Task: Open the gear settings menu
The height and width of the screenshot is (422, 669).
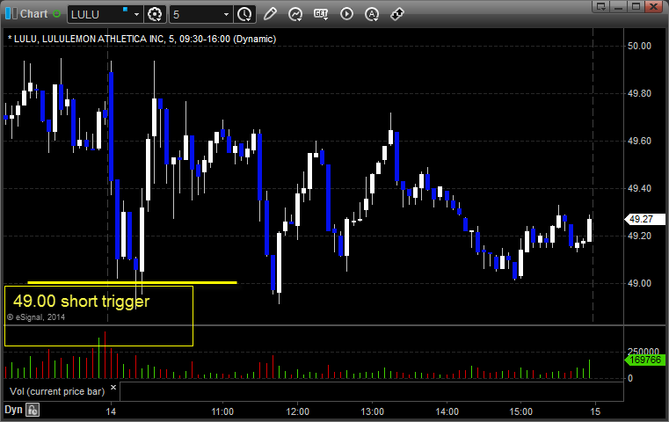Action: coord(155,15)
